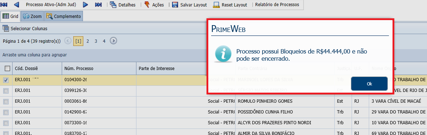Click process number 0003061 cell

(99, 101)
